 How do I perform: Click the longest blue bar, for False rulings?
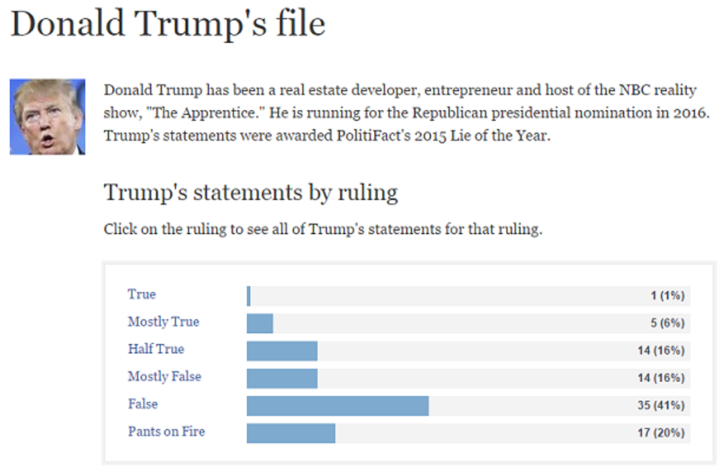(x=337, y=406)
